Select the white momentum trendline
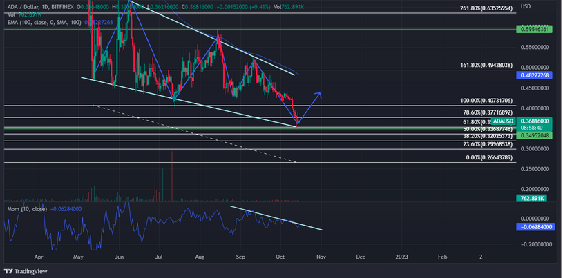This screenshot has width=563, height=278. pyautogui.click(x=276, y=217)
